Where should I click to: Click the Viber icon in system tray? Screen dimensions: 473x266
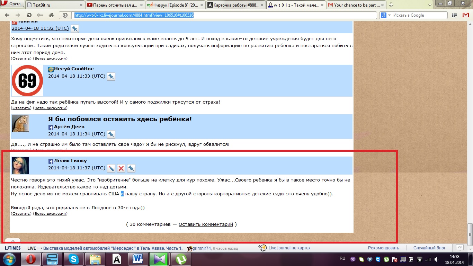[353, 259]
